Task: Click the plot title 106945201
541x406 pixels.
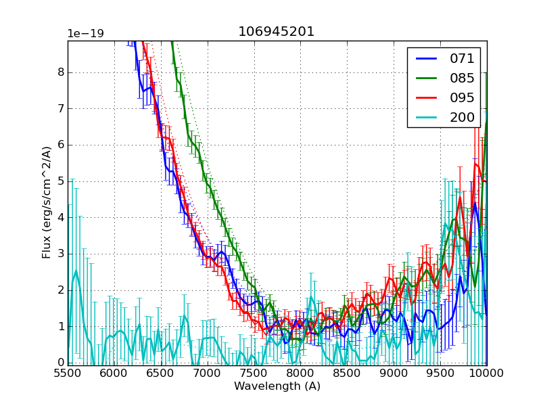Action: [x=277, y=32]
